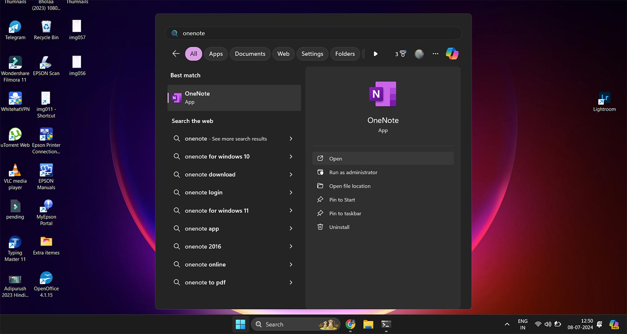
Task: Click Open to launch OneNote
Action: click(x=335, y=158)
